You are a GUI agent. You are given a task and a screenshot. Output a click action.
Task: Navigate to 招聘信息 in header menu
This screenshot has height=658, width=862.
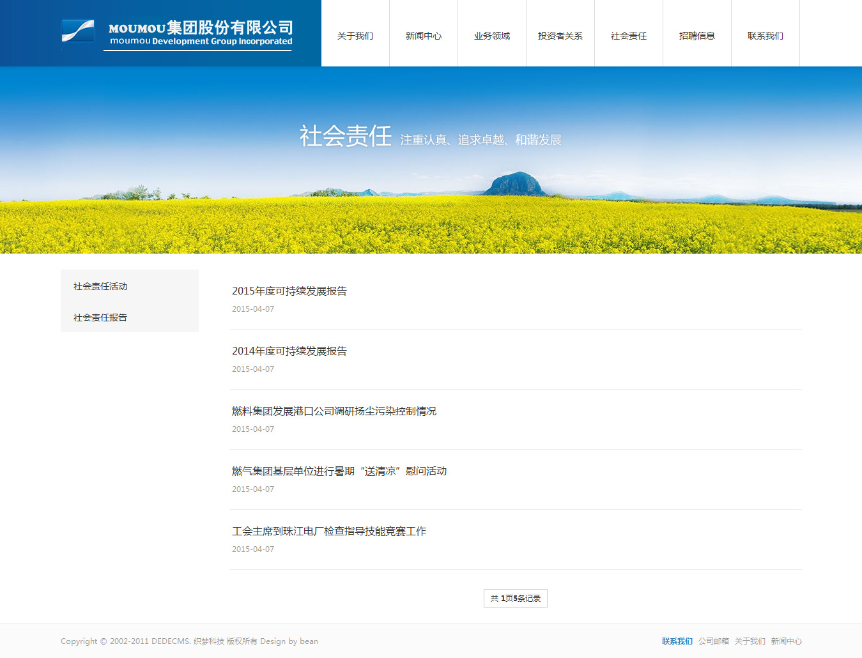[697, 36]
